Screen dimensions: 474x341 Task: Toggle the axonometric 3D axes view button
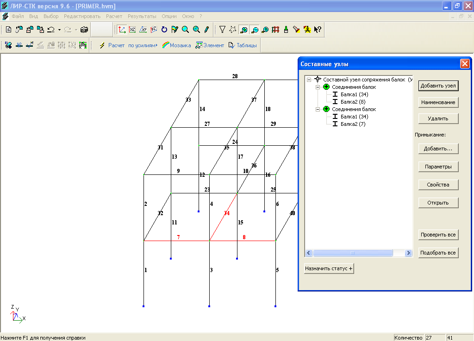point(122,30)
